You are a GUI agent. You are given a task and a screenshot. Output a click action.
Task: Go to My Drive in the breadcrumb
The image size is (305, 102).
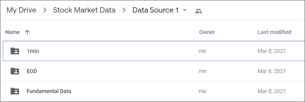point(21,10)
